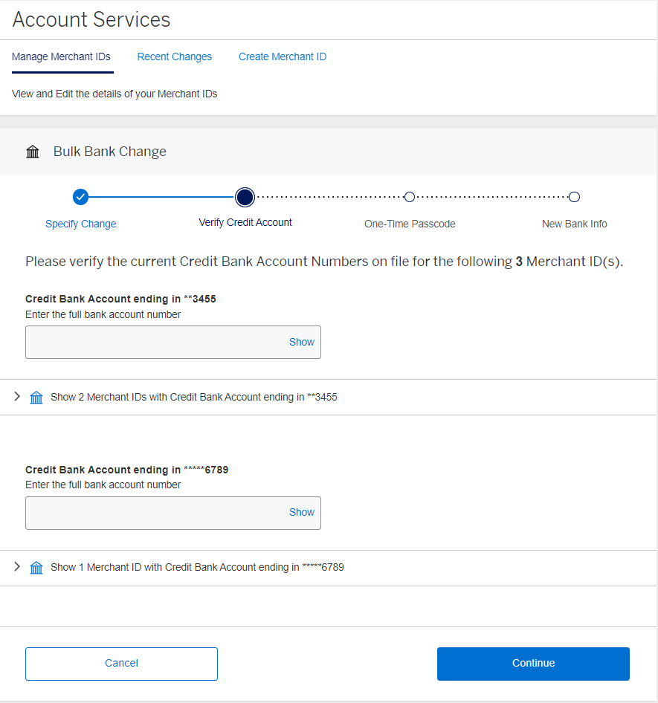This screenshot has height=703, width=658.
Task: Jump back to the Specify Change step
Action: tap(80, 224)
